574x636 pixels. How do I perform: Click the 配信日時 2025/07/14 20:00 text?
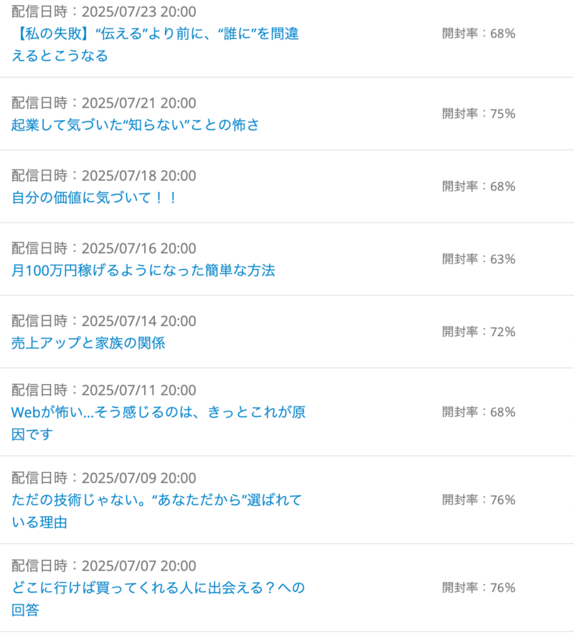pos(104,321)
